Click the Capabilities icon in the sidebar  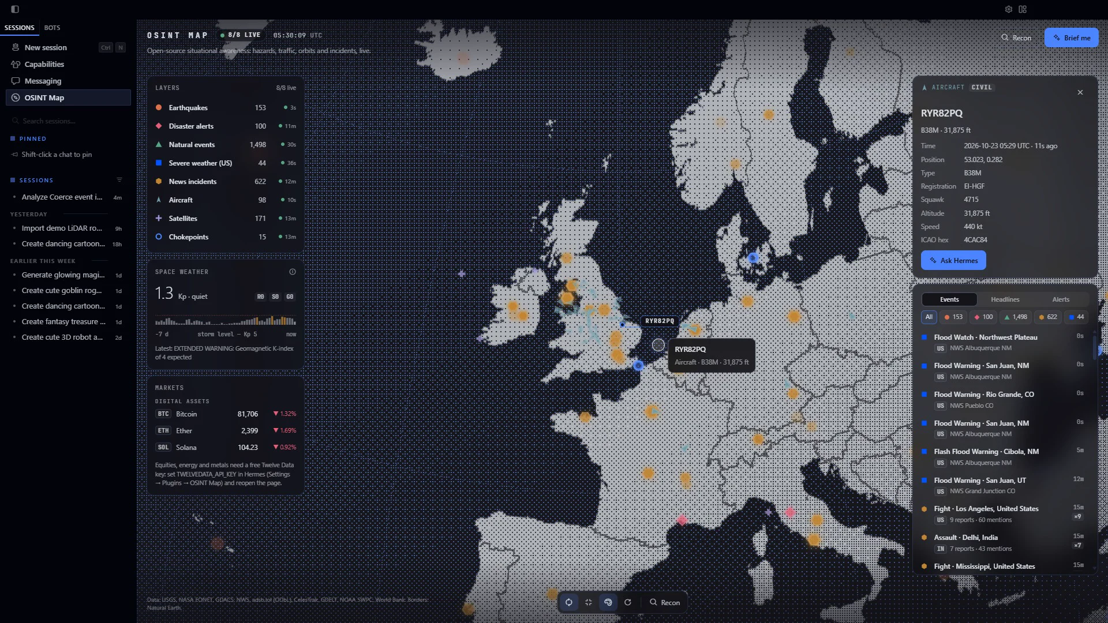coord(16,64)
